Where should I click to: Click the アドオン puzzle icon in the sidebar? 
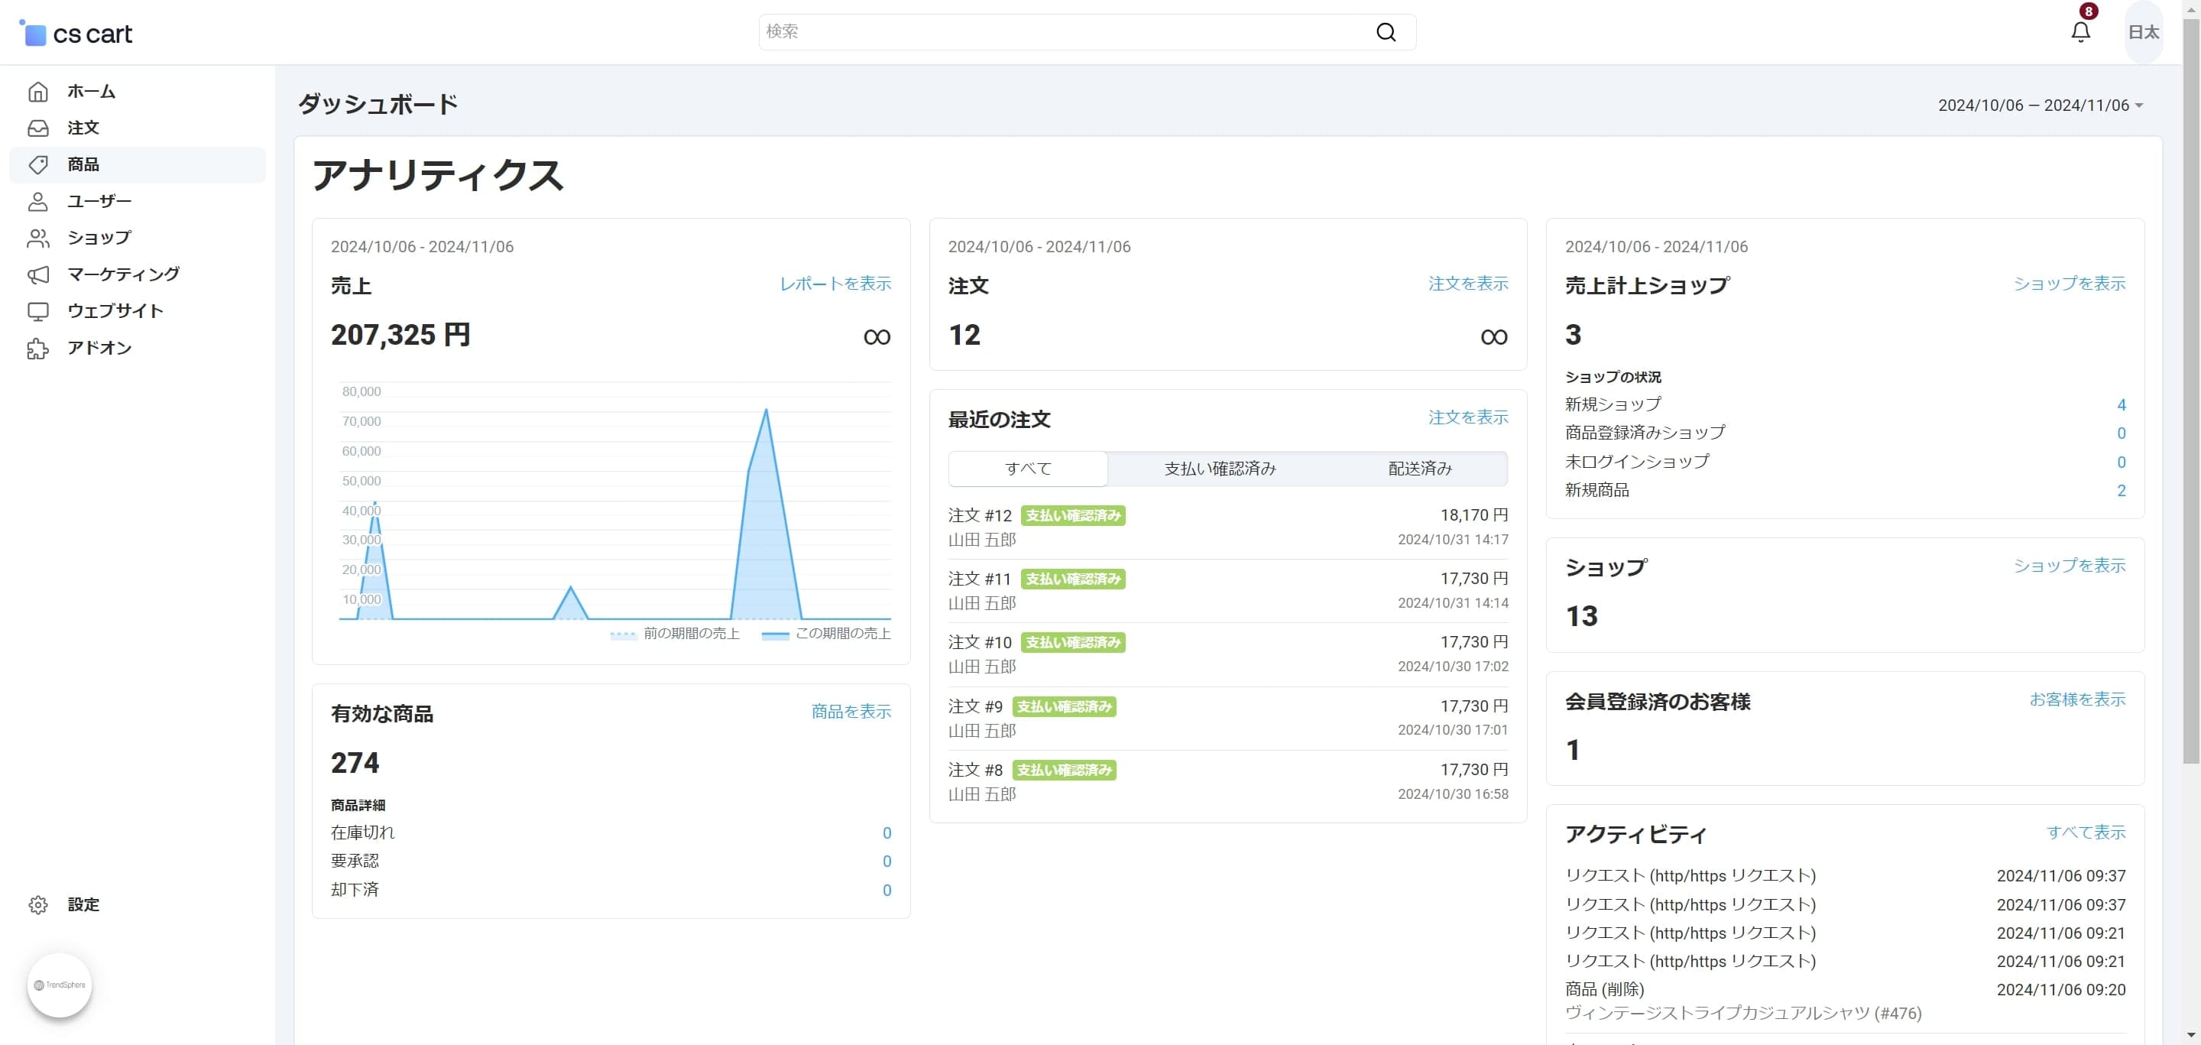pos(37,348)
